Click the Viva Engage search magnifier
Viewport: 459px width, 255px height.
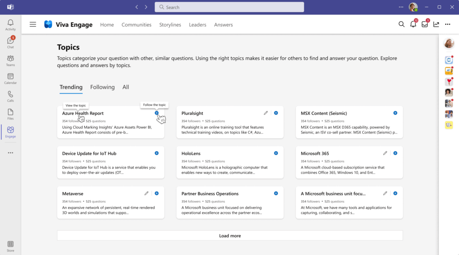pos(401,25)
